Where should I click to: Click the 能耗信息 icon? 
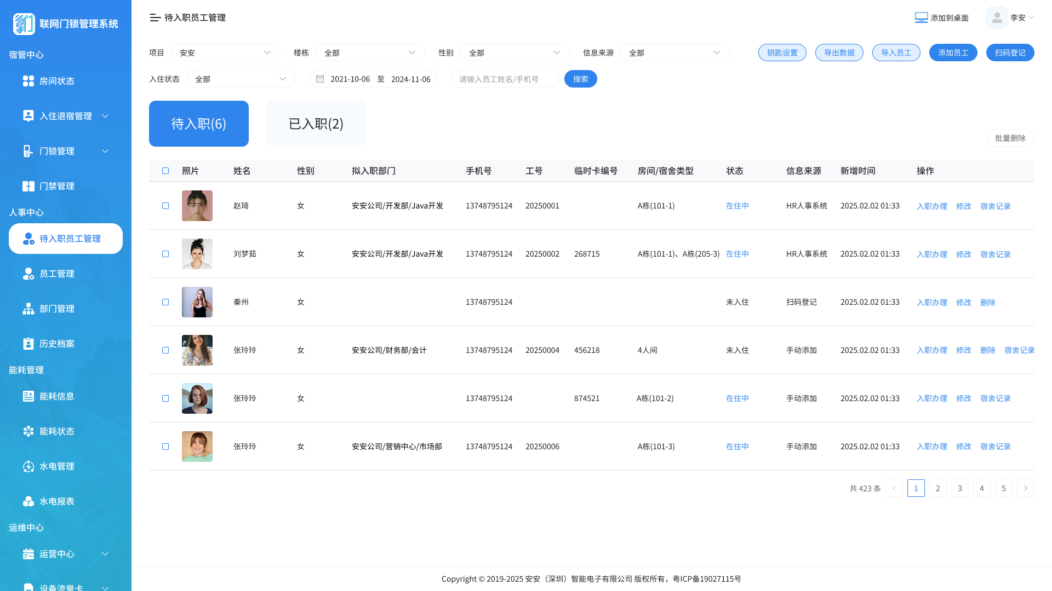(28, 396)
